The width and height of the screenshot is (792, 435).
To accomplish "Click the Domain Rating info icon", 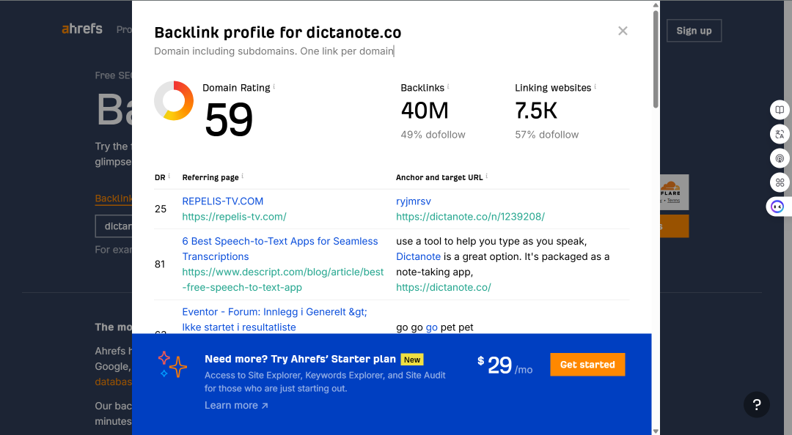I will point(274,86).
